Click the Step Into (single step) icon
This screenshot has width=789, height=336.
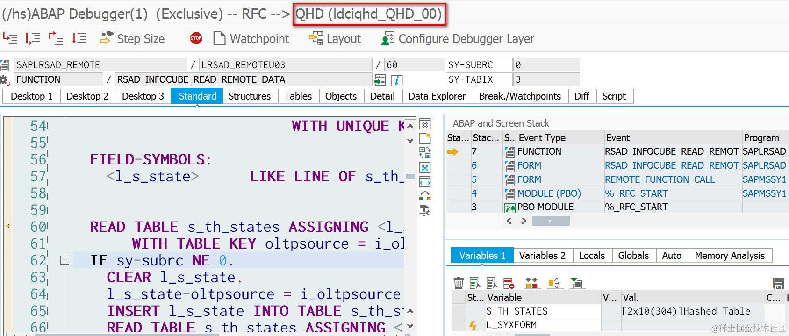tap(10, 38)
